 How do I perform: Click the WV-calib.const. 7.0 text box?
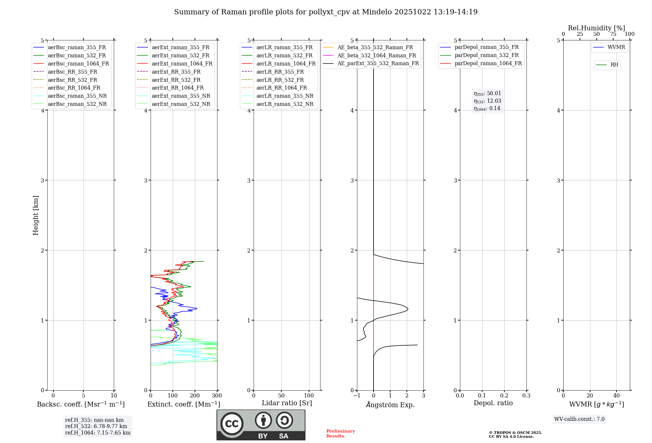pyautogui.click(x=579, y=419)
